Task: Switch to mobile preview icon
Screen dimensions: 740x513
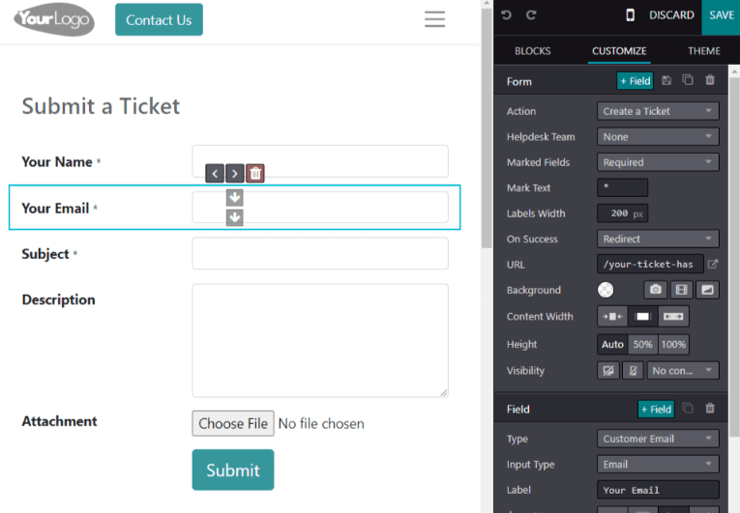Action: [x=630, y=15]
